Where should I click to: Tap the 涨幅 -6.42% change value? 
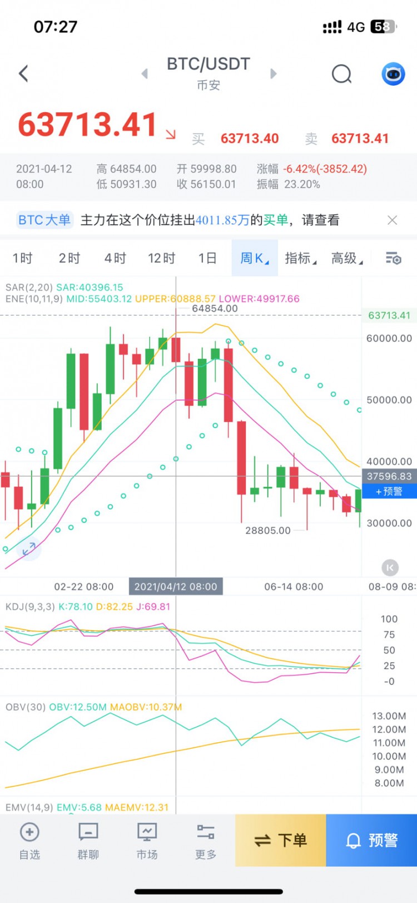[x=325, y=169]
